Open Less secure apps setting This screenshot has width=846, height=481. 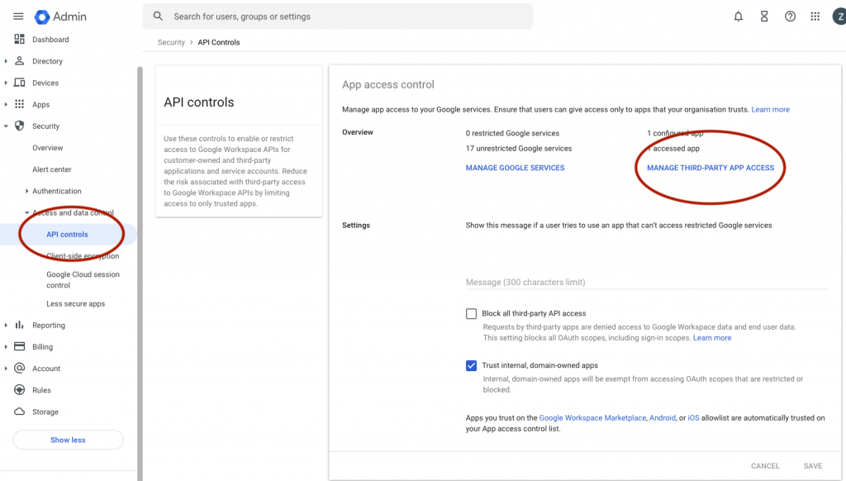pyautogui.click(x=75, y=304)
